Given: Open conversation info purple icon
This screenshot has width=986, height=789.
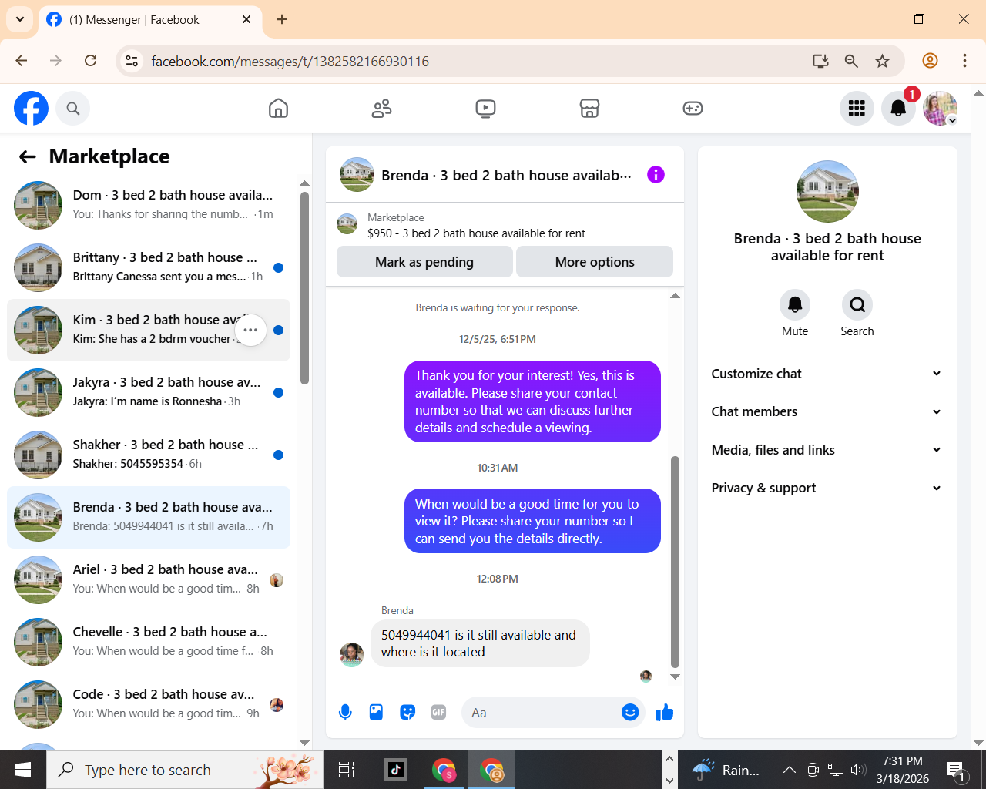Looking at the screenshot, I should pyautogui.click(x=656, y=175).
